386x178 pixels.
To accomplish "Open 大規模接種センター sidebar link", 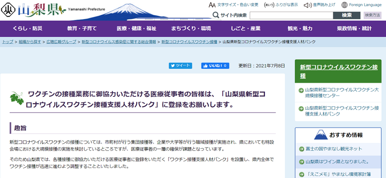I will tap(342, 92).
